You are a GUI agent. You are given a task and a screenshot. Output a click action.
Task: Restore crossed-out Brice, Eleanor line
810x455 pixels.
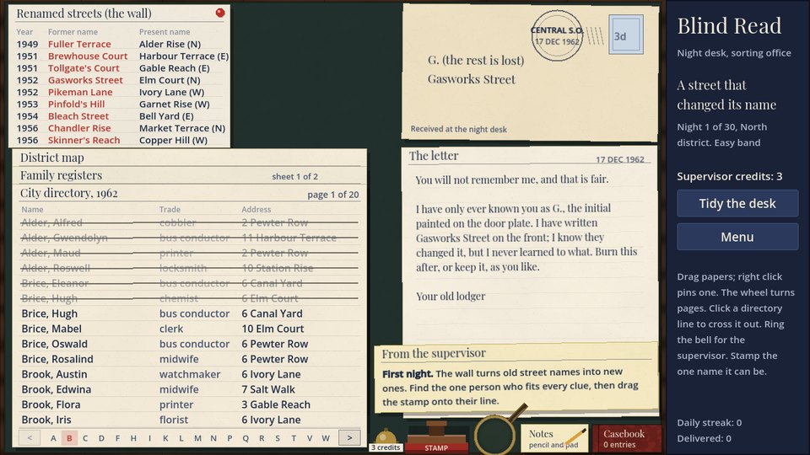[190, 283]
